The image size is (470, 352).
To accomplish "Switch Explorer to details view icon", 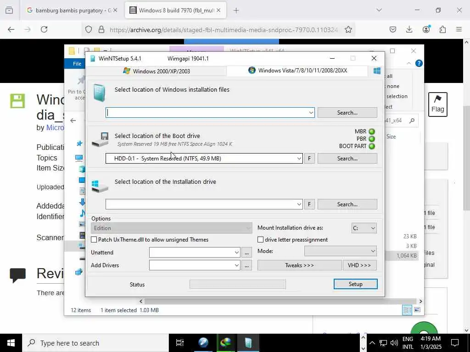I will click(407, 310).
